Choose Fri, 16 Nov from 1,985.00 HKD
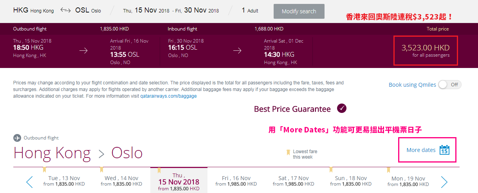 [236, 181]
